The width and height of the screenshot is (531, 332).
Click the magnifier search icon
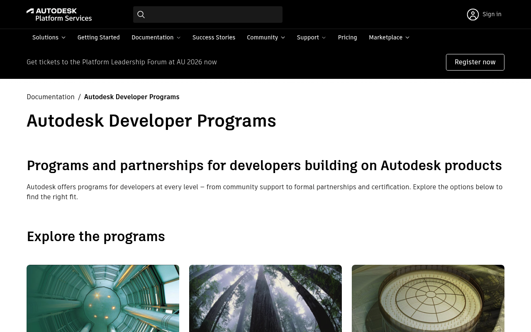coord(141,15)
